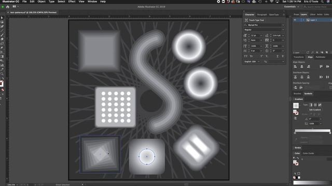Viewport: 332px width, 186px height.
Task: Click Vertical Distribute Space icon
Action: pyautogui.click(x=295, y=87)
